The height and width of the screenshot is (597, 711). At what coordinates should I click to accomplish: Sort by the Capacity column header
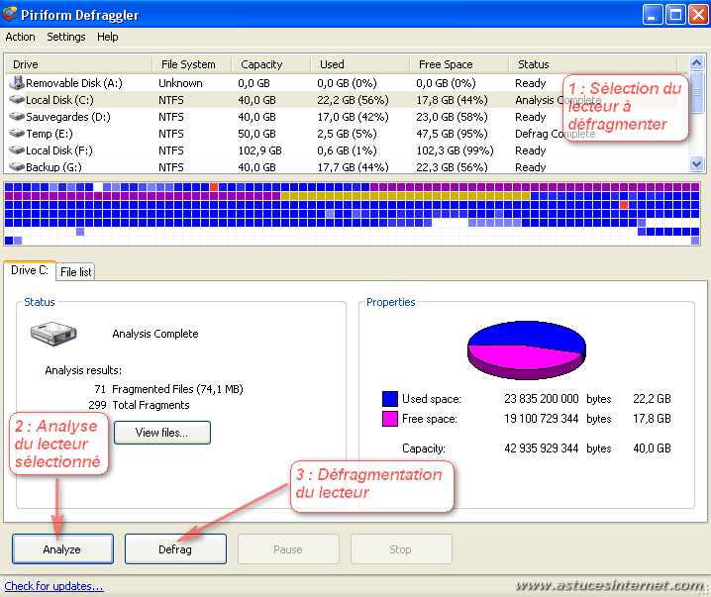(270, 64)
